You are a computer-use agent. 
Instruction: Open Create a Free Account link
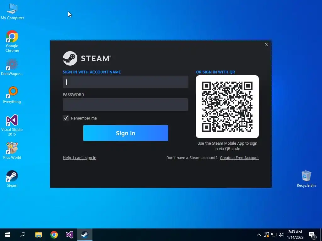coord(239,158)
